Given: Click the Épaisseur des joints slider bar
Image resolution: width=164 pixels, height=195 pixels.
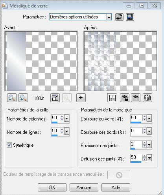Looking at the screenshot, I should click(141, 149).
